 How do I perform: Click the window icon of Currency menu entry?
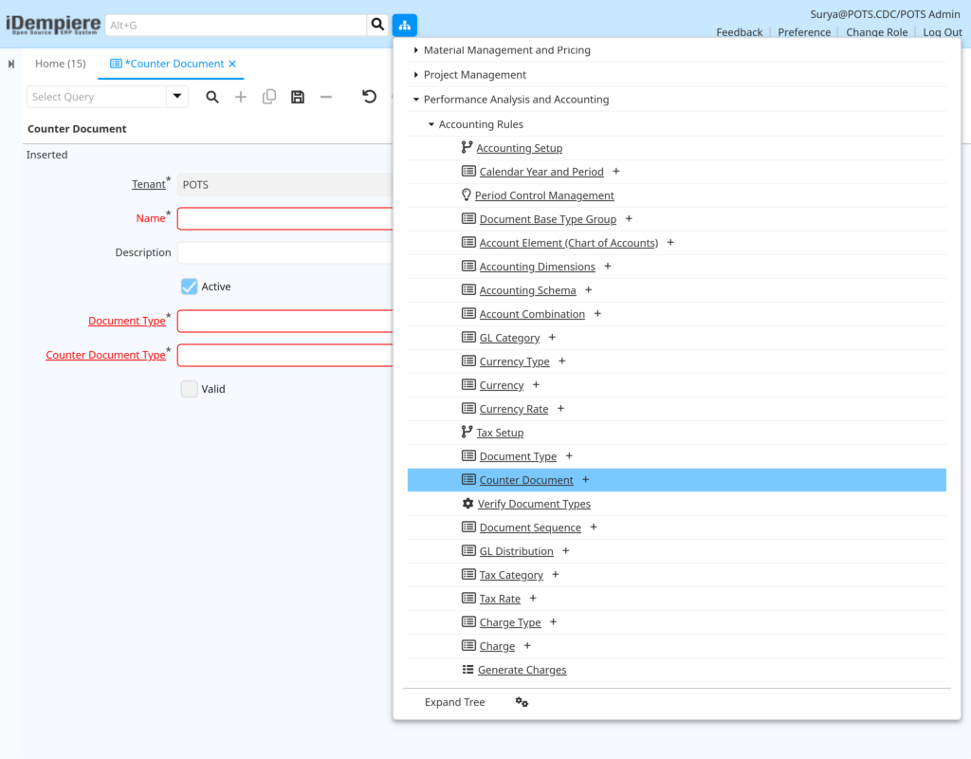point(468,385)
